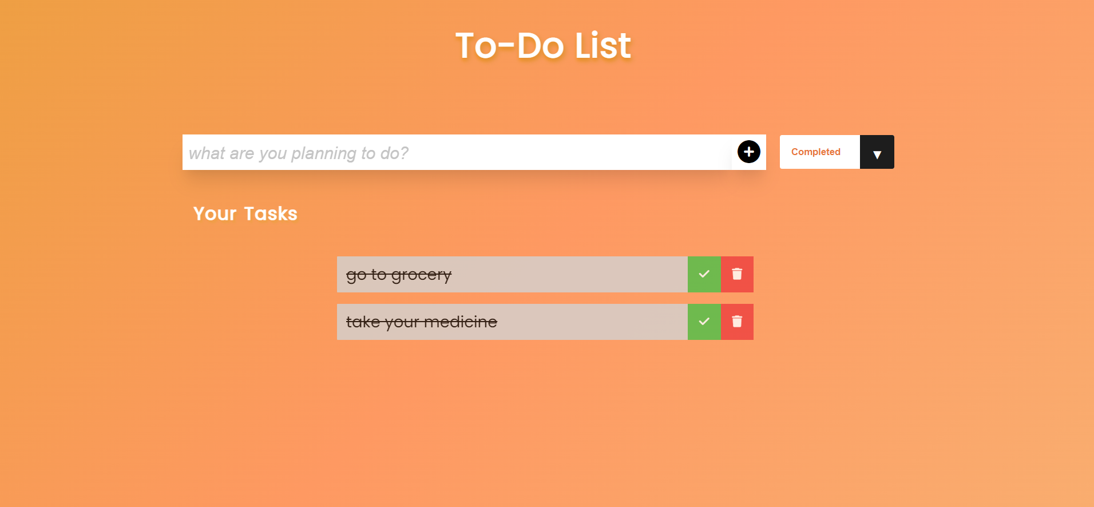Image resolution: width=1094 pixels, height=507 pixels.
Task: Click the 'what are you planning to do?' input
Action: pos(401,152)
